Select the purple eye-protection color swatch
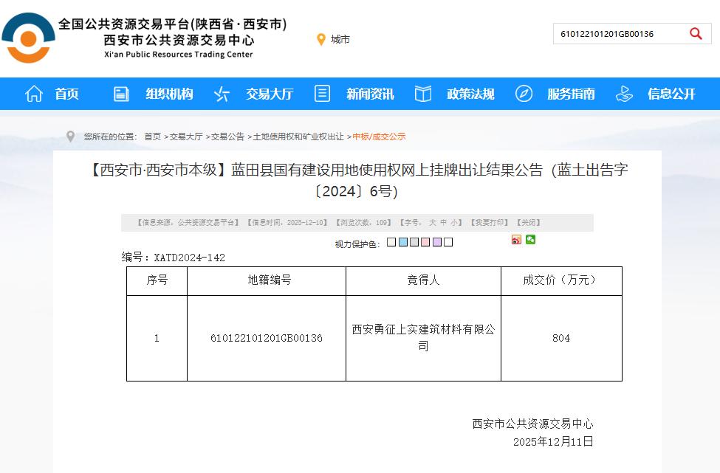Screen dimensions: 720x473 (436, 241)
